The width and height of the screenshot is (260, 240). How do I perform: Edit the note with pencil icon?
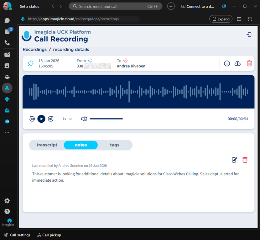pos(234,160)
